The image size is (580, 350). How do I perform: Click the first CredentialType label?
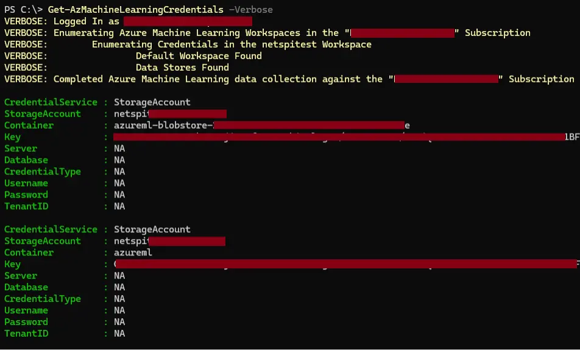(x=43, y=171)
